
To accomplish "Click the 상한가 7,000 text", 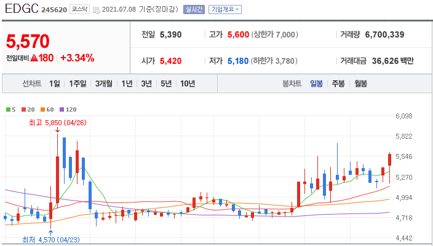I will pyautogui.click(x=274, y=35).
